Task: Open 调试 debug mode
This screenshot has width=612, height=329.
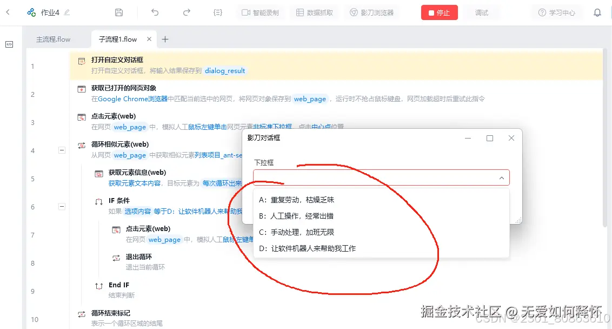Action: (481, 12)
